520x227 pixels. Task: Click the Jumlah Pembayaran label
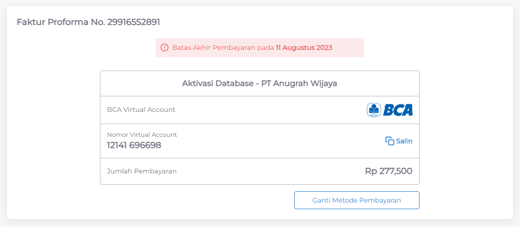141,171
